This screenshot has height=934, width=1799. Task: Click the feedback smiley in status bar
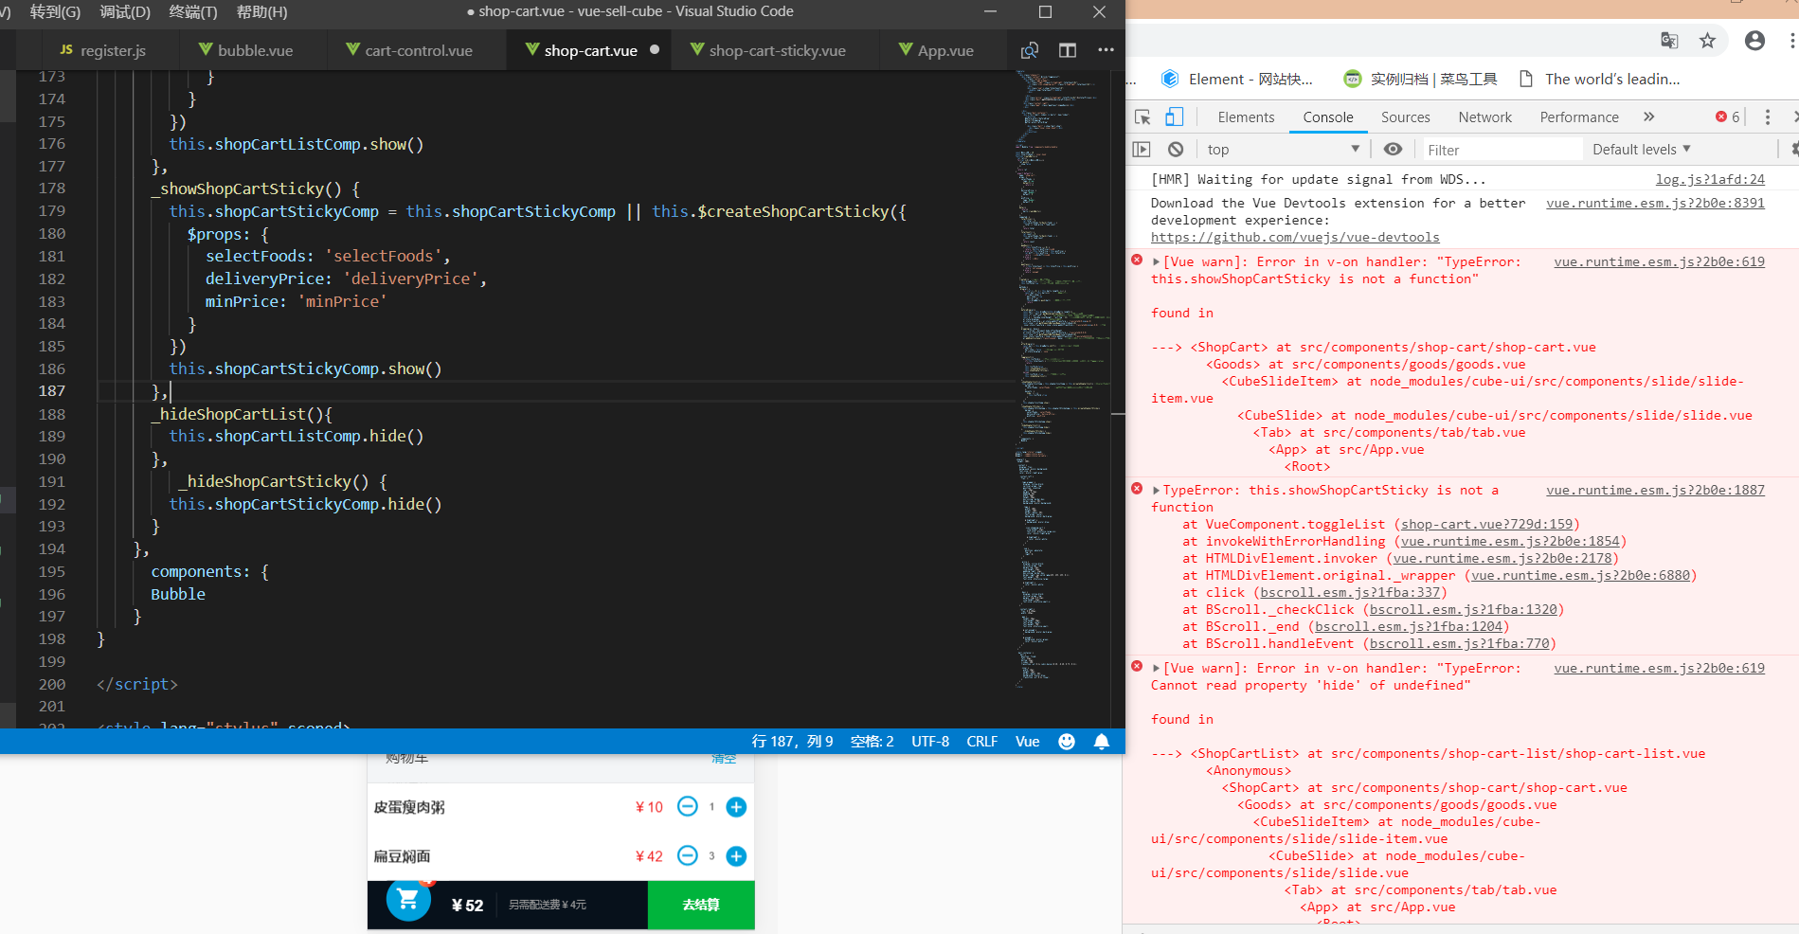point(1067,742)
